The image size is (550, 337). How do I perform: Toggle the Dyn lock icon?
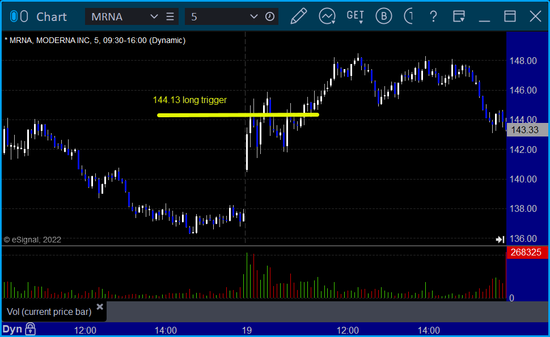[31, 329]
